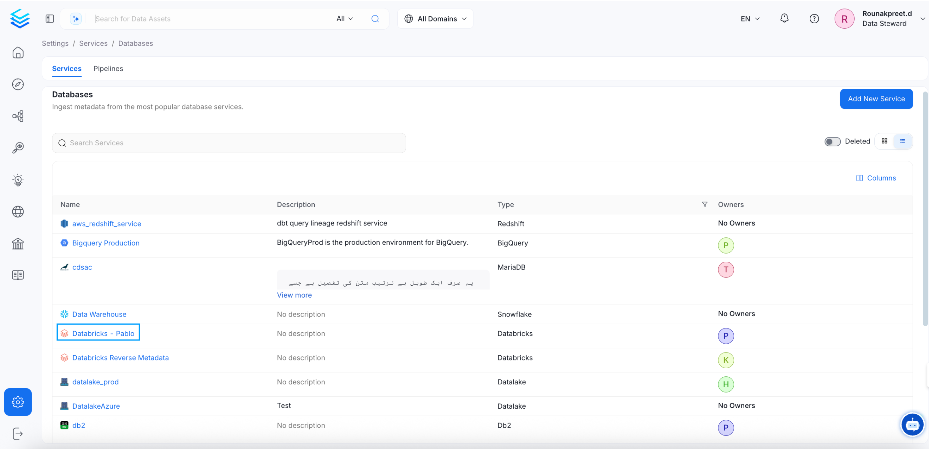Screen dimensions: 929x449
Task: Enable the Deleted services toggle
Action: click(x=832, y=141)
